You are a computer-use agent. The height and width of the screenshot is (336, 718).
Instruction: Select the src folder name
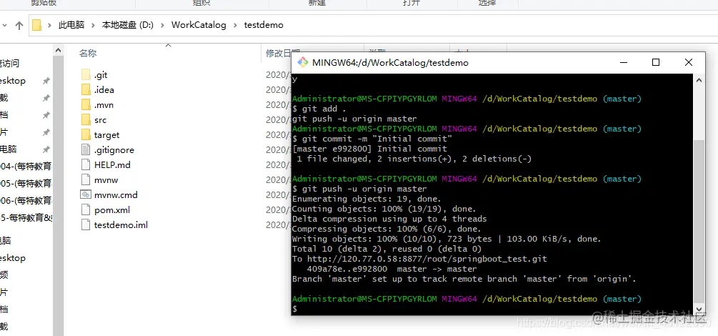[100, 120]
